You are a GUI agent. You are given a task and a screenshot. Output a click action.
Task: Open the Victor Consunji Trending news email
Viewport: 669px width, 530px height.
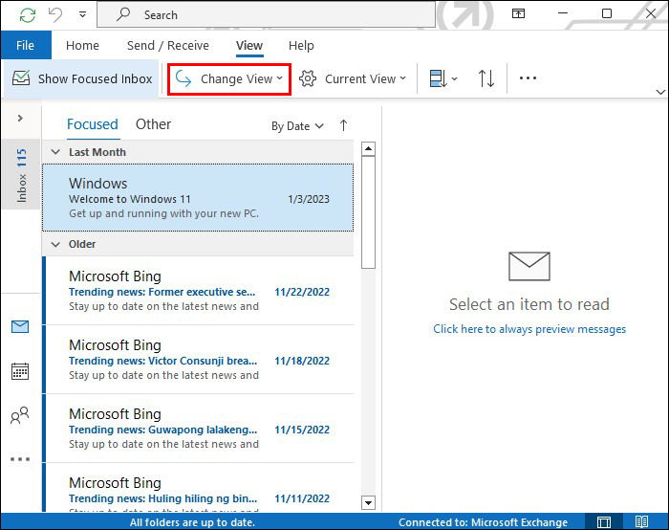tap(198, 360)
